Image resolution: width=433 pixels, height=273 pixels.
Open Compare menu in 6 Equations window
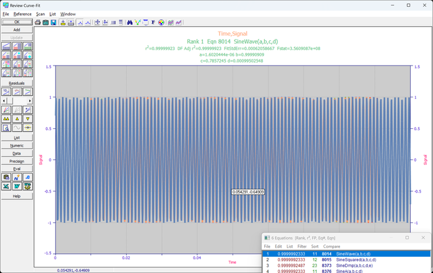tap(332, 246)
